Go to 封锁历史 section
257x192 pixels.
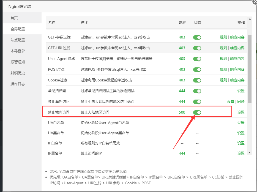point(18,73)
